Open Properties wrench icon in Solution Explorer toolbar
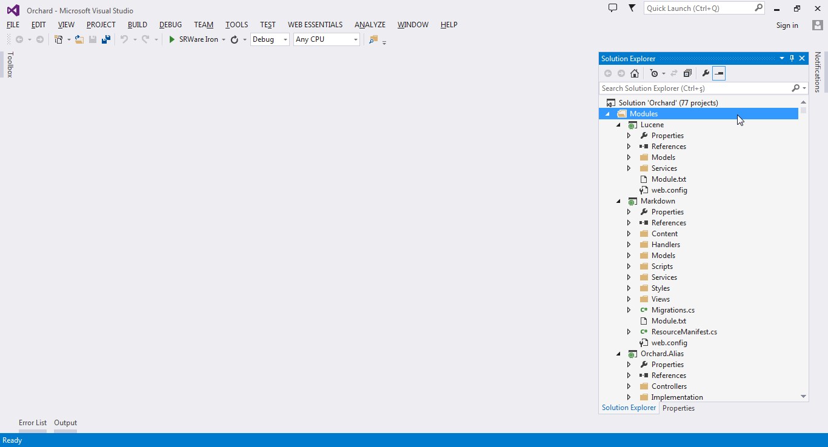This screenshot has height=447, width=828. [x=706, y=73]
